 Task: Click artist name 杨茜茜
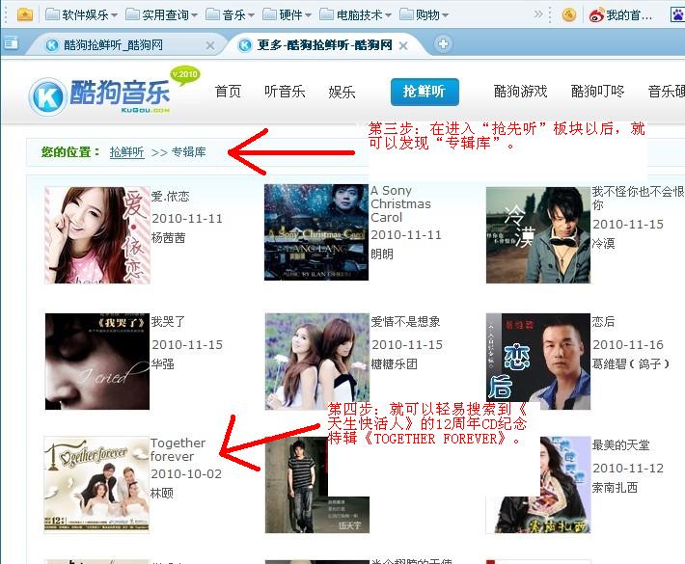(x=168, y=237)
